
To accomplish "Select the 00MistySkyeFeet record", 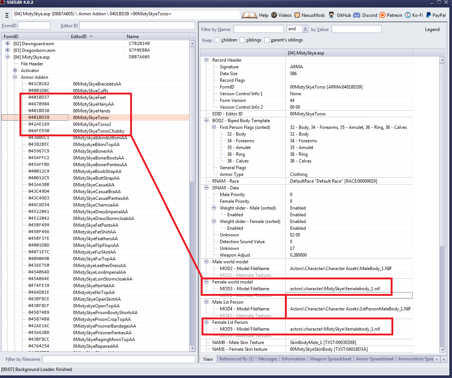I will point(89,97).
